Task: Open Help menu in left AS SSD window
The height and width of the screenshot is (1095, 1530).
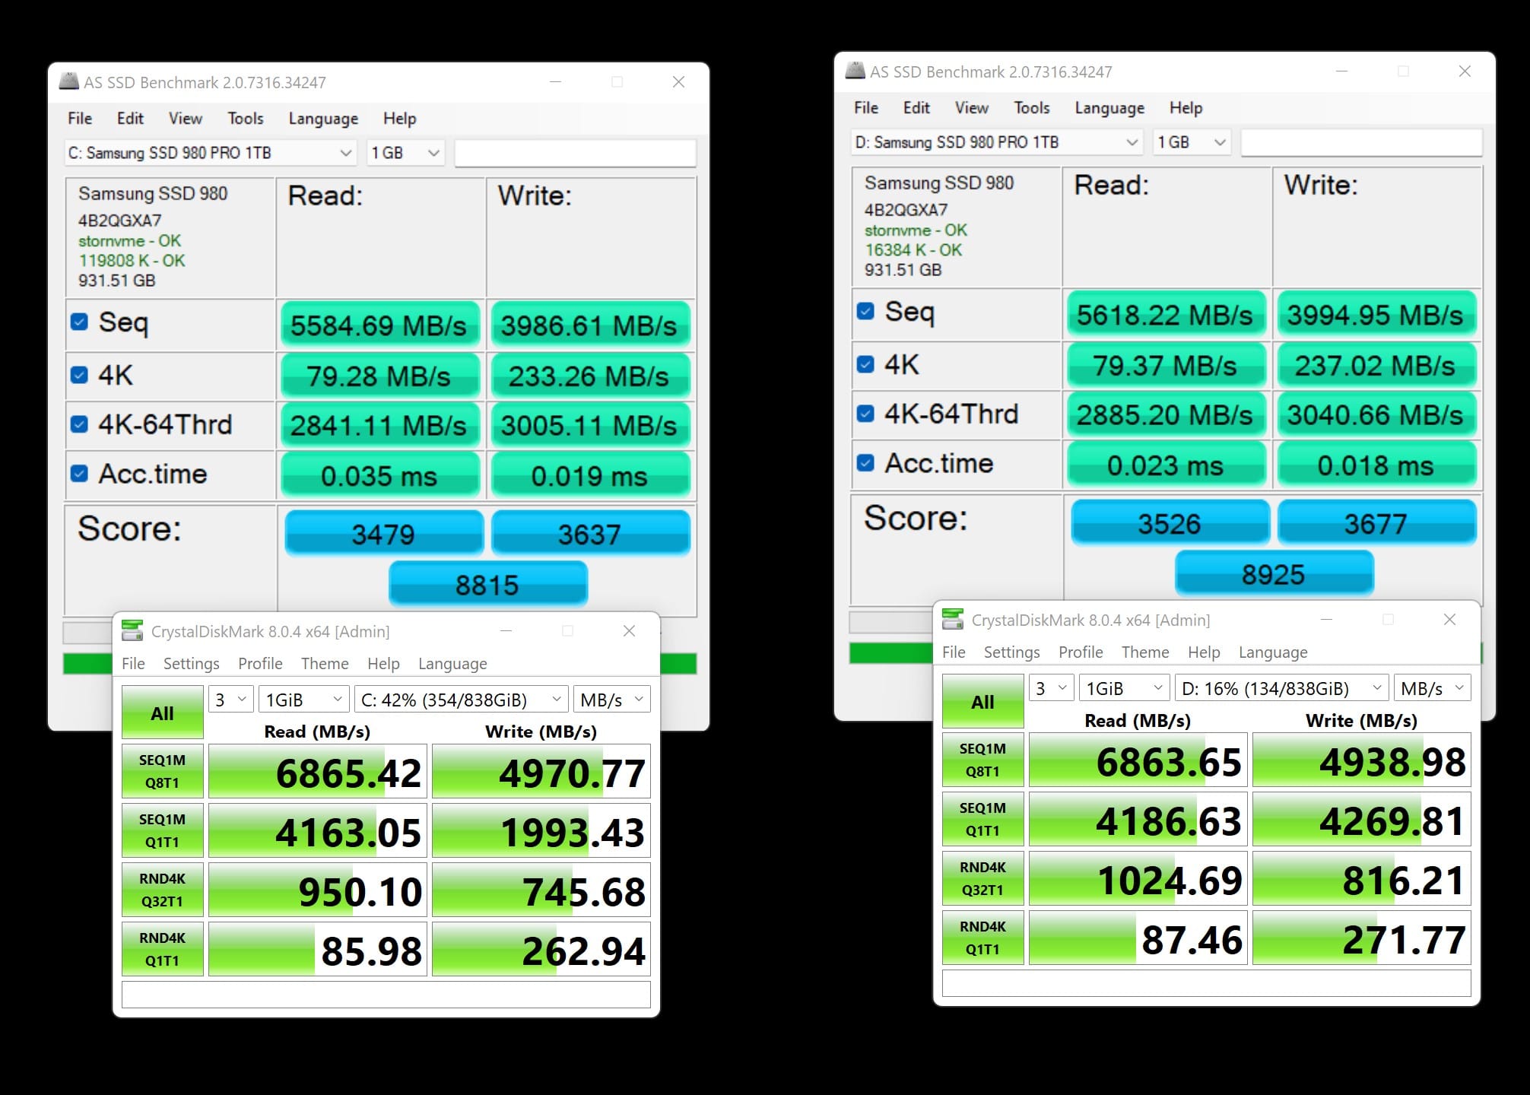Action: 399,119
